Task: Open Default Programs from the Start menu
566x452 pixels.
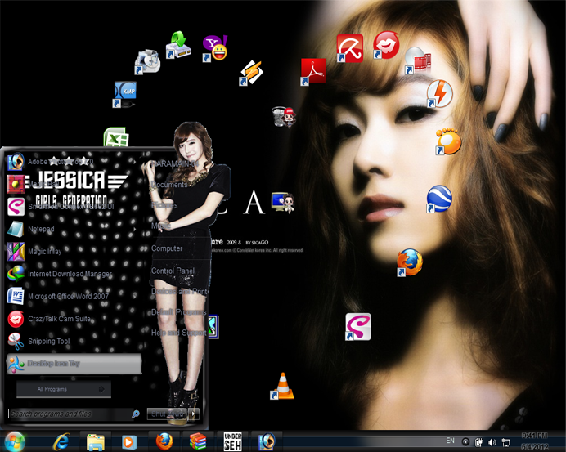Action: click(178, 312)
